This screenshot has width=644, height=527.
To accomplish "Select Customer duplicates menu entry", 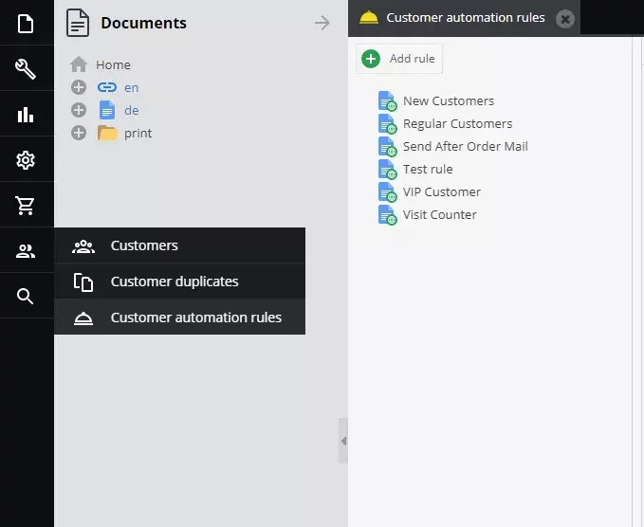I will pyautogui.click(x=174, y=282).
